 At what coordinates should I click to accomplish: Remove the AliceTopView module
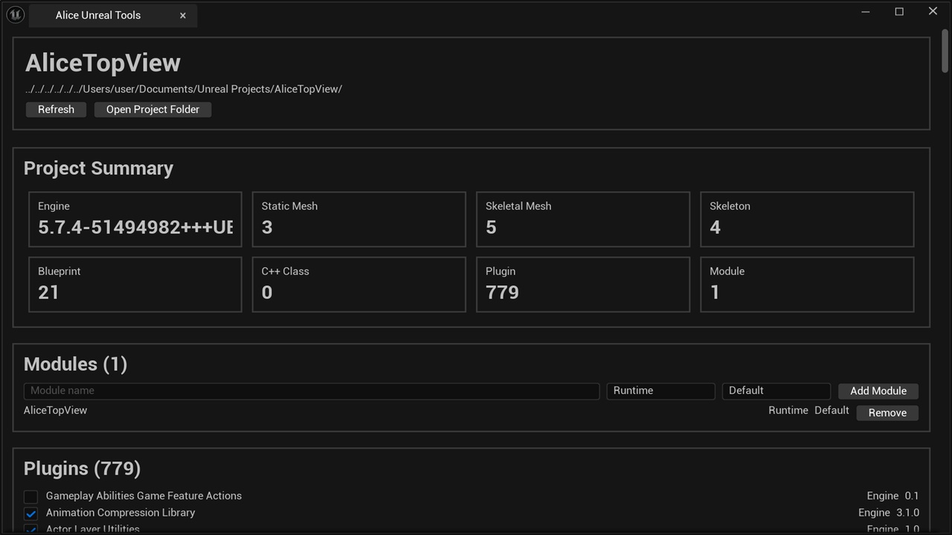pyautogui.click(x=887, y=413)
